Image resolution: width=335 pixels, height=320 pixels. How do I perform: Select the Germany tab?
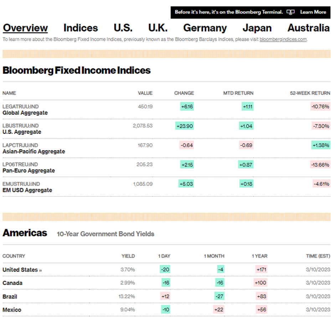click(x=205, y=28)
